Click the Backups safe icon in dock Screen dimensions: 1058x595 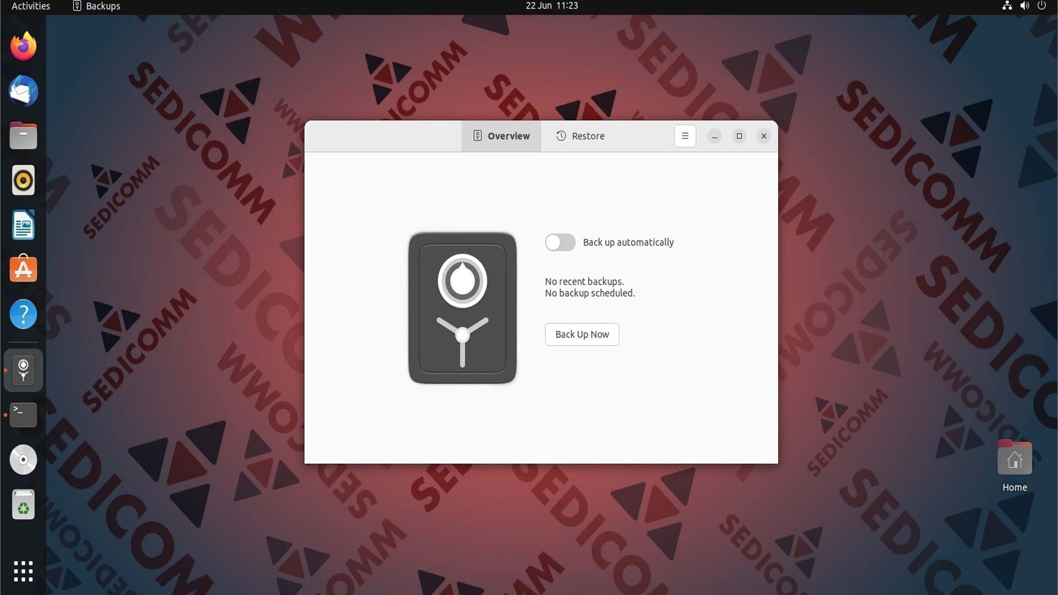[x=23, y=370]
